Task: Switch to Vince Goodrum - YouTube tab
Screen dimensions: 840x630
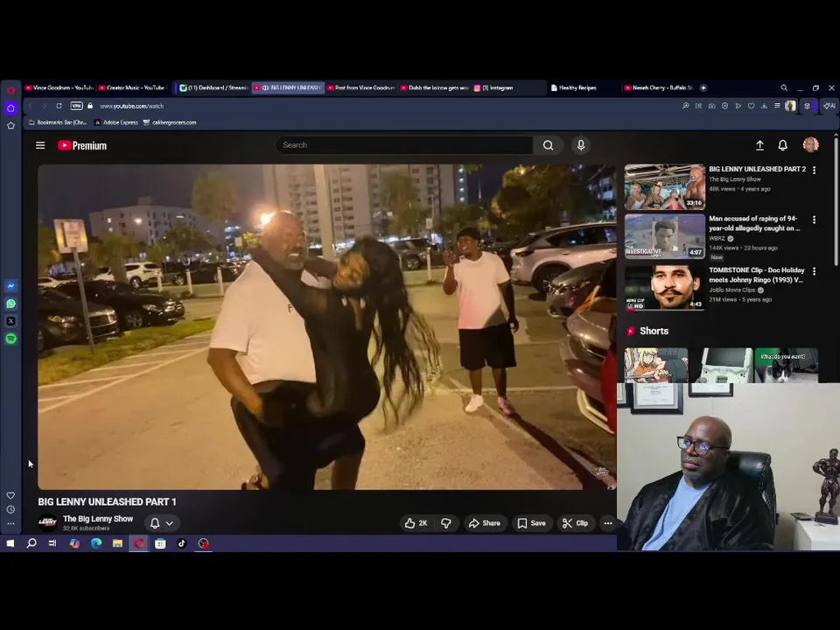Action: click(59, 87)
